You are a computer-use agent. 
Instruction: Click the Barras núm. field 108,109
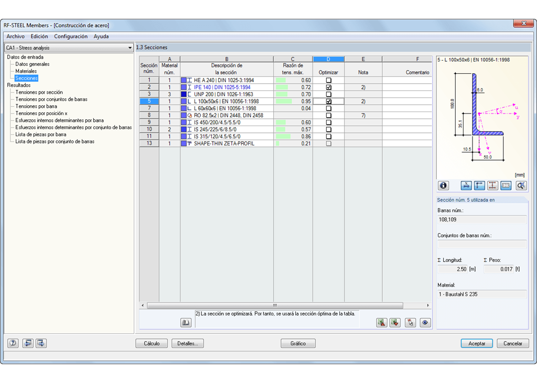pyautogui.click(x=482, y=220)
